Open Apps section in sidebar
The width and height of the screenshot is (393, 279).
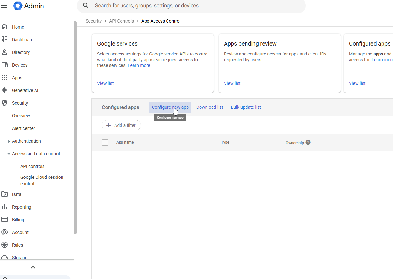(17, 78)
